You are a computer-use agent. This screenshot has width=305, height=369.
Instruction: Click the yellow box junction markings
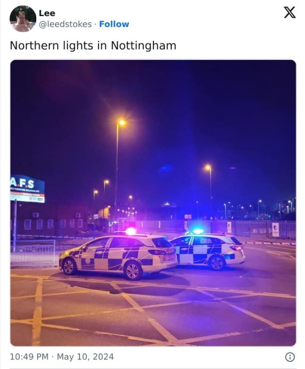click(x=153, y=308)
